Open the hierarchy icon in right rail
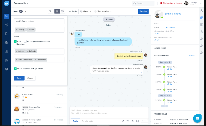This screenshot has height=126, width=206. (x=202, y=32)
